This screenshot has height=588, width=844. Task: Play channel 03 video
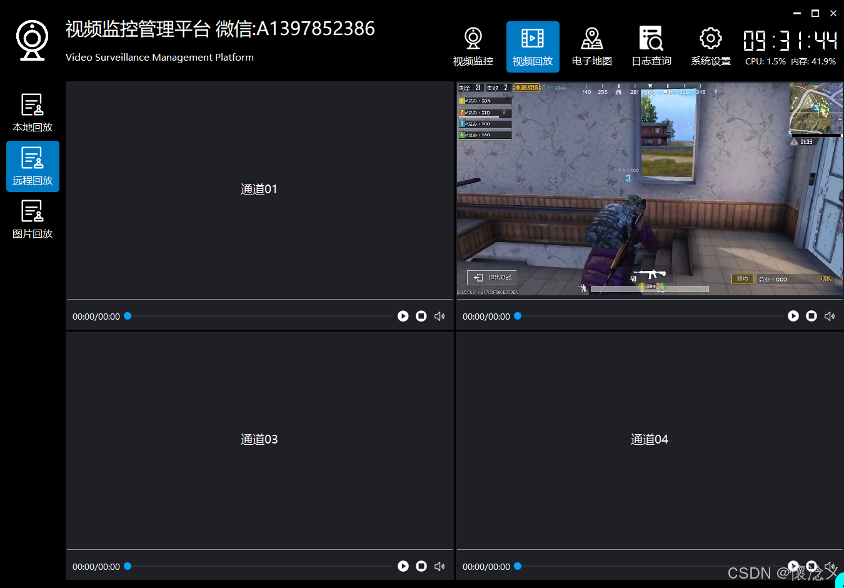pos(403,566)
